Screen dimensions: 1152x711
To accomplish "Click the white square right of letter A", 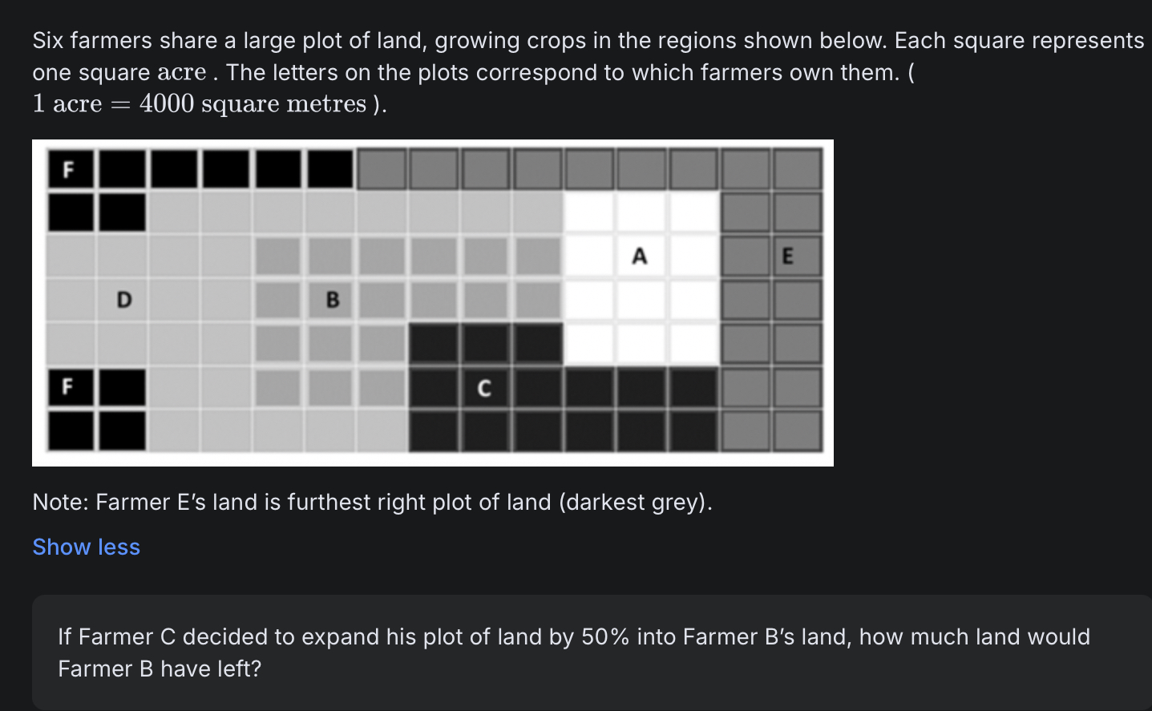I will point(693,257).
